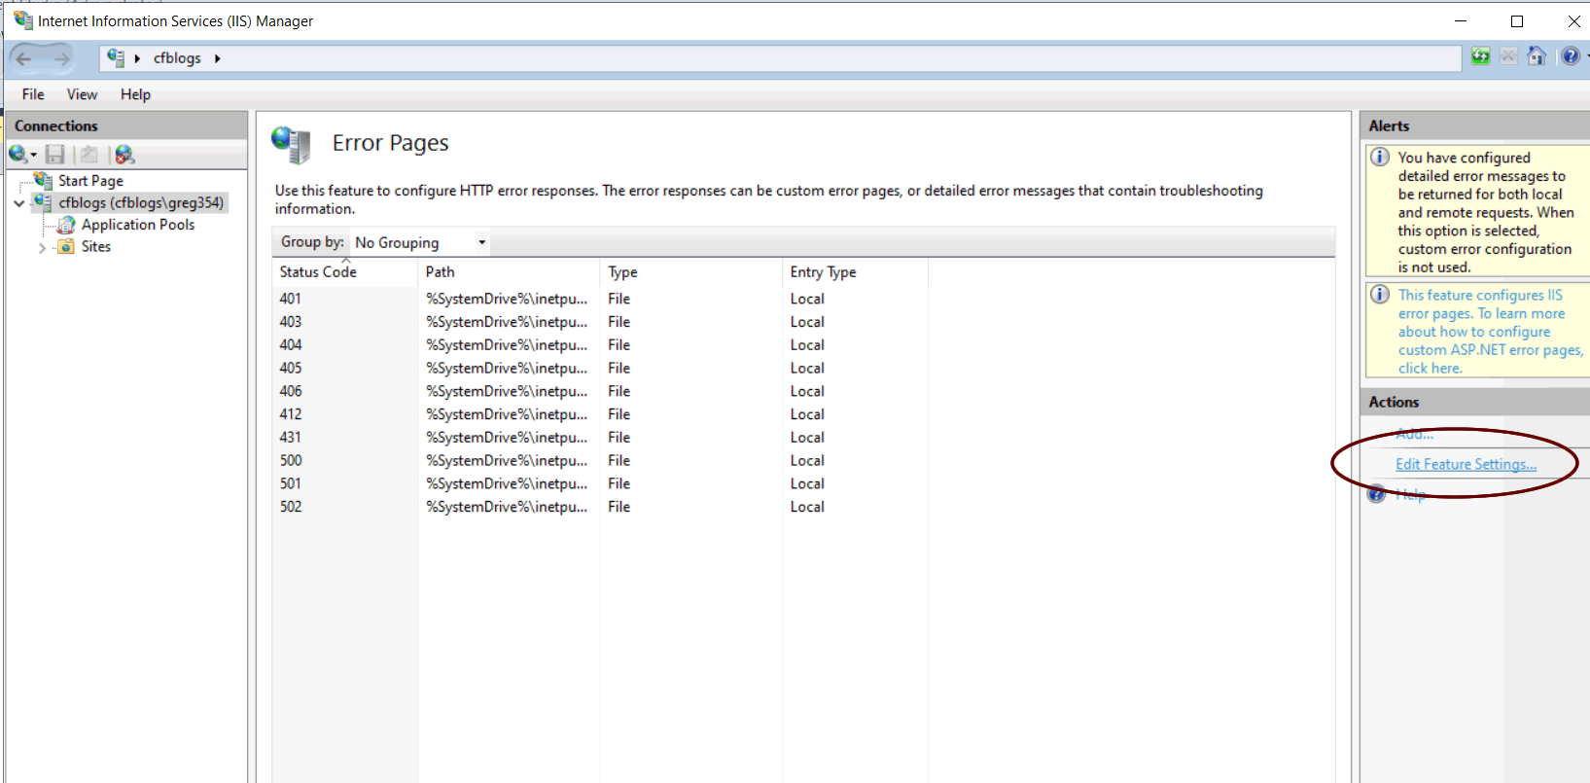Click the Sites folder icon
Screen dimensions: 1590x783
click(x=66, y=247)
